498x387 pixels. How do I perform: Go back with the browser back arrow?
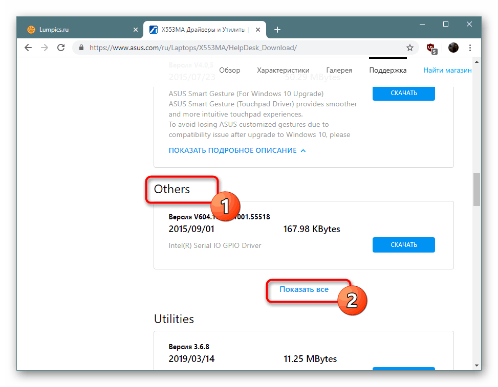point(28,48)
